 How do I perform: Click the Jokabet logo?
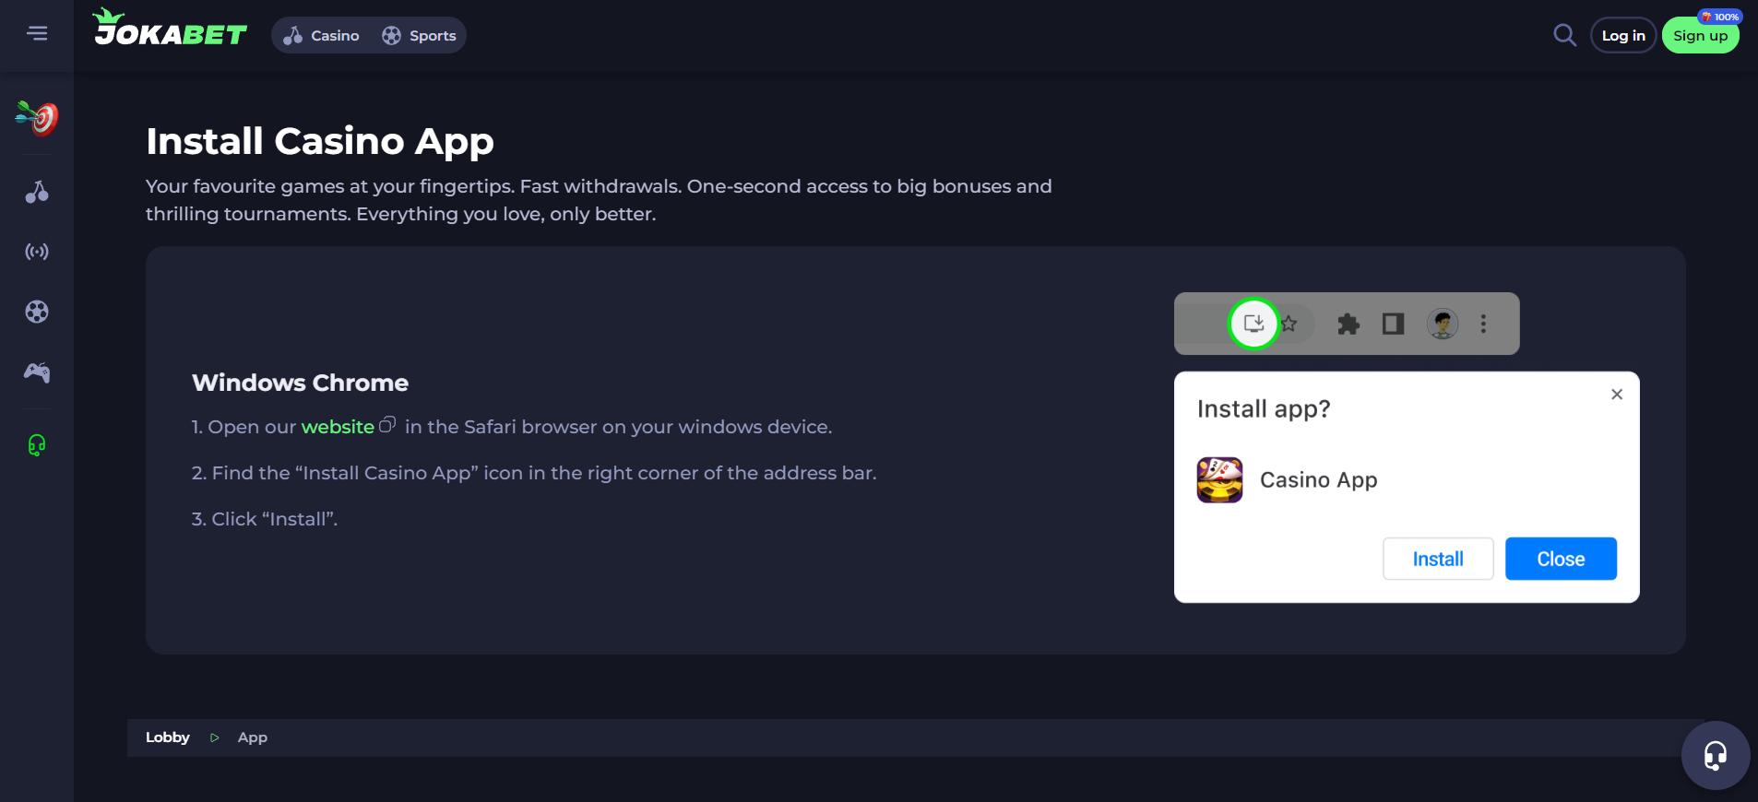(170, 28)
